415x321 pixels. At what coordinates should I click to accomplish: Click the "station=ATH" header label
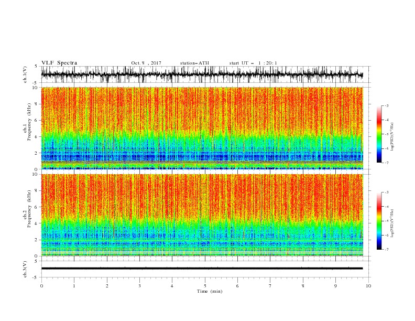[x=194, y=63]
